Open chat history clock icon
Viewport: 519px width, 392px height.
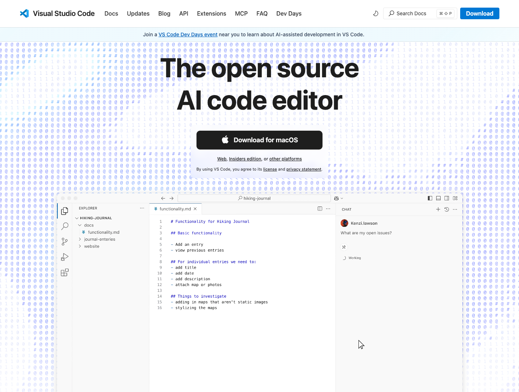(447, 209)
